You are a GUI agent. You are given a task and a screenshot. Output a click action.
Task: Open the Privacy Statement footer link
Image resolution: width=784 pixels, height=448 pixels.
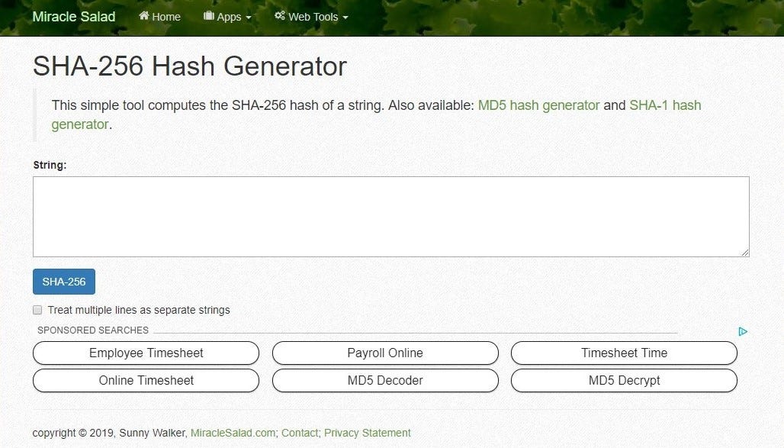367,433
